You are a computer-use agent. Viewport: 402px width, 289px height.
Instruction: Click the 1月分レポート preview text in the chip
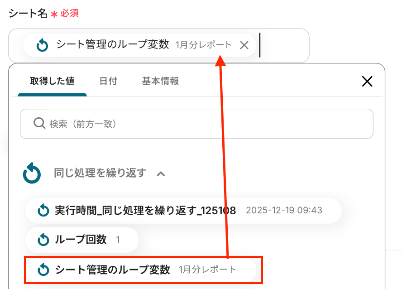pyautogui.click(x=203, y=45)
